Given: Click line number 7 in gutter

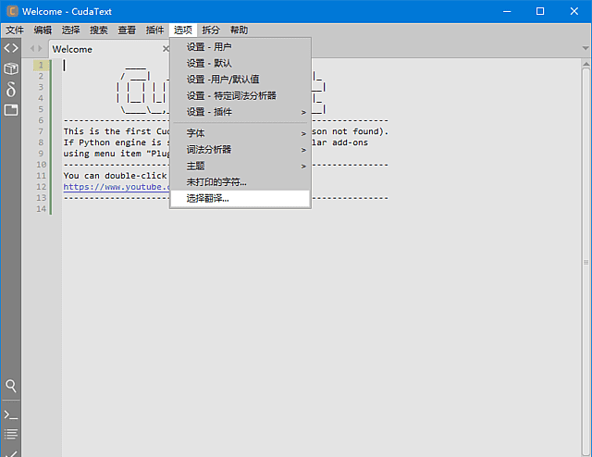Looking at the screenshot, I should click(41, 131).
